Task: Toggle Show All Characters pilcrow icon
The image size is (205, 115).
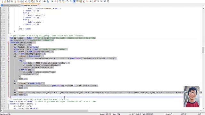Action: click(x=71, y=1)
